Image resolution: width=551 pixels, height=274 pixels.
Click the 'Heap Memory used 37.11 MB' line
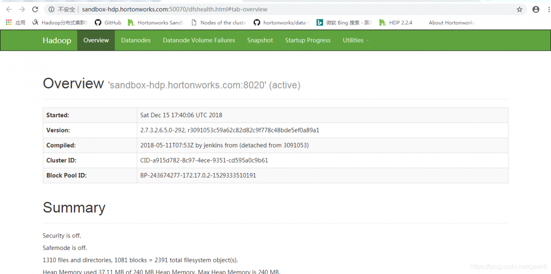click(x=161, y=271)
